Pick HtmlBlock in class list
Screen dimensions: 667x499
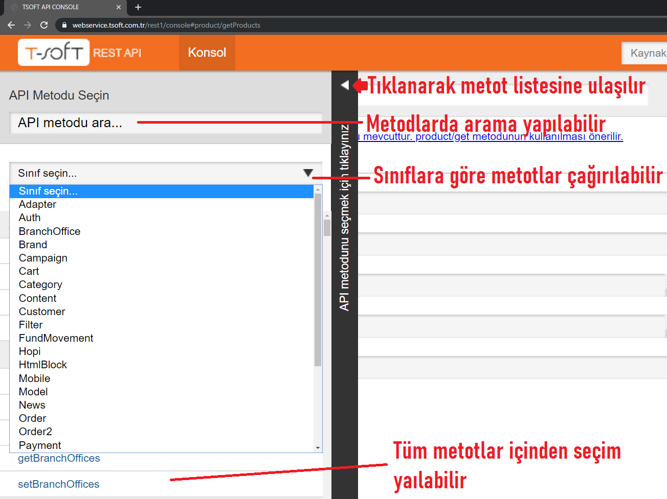(x=162, y=365)
